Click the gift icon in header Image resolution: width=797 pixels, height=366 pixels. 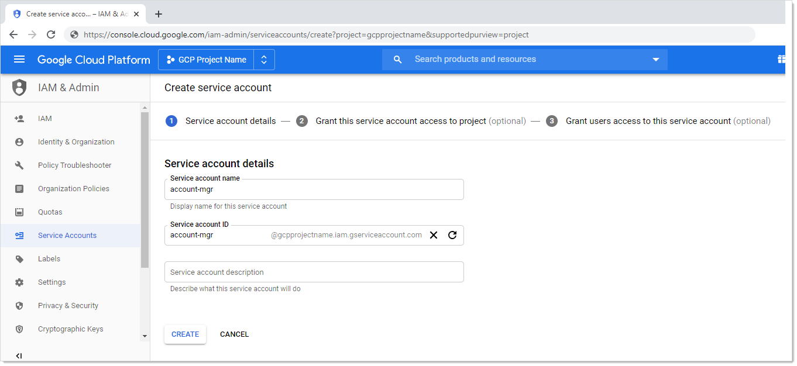[781, 59]
